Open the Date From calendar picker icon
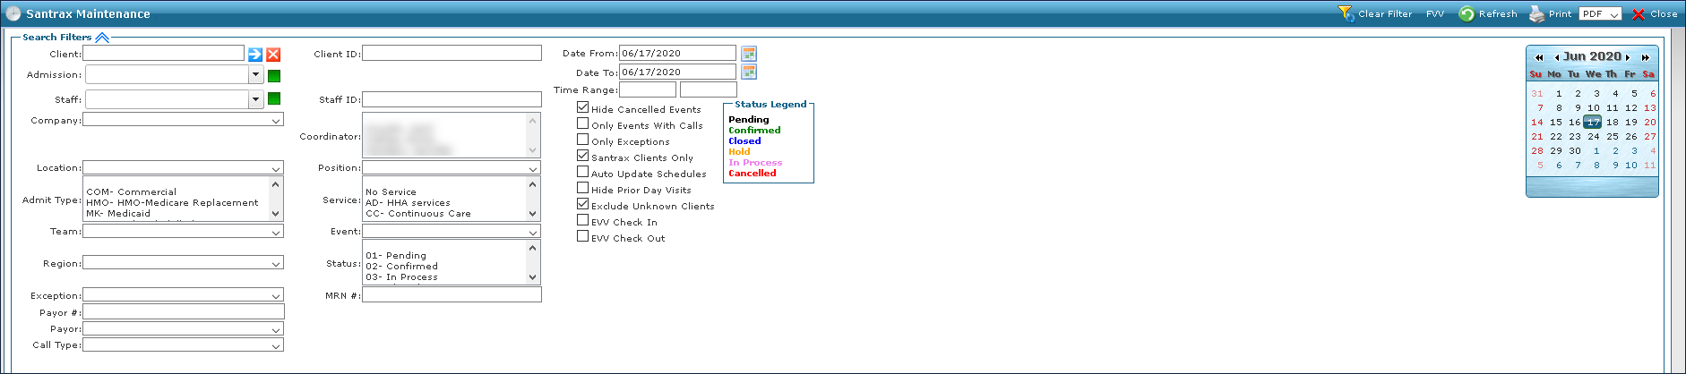 pos(749,54)
